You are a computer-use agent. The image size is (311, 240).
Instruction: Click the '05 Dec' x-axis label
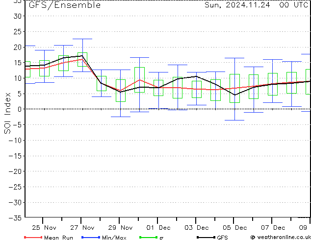click(235, 228)
